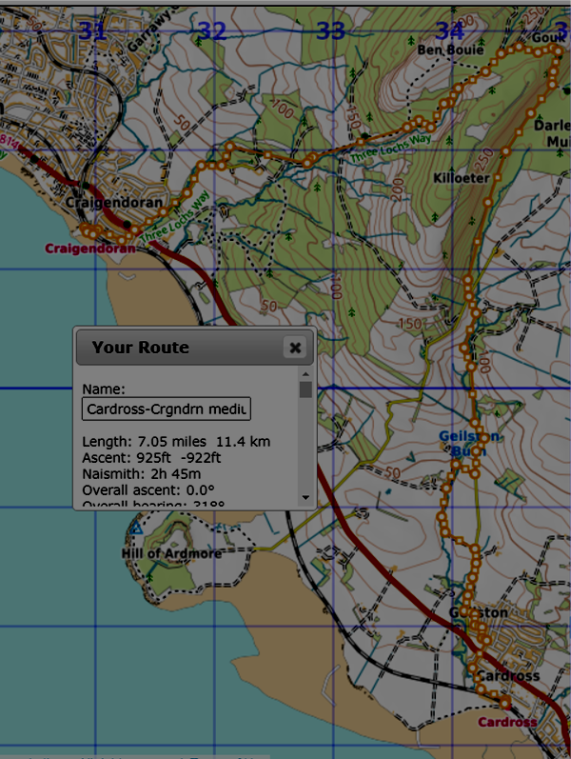Click the Your Route dialog title bar
Screen dimensions: 571x759
click(181, 348)
